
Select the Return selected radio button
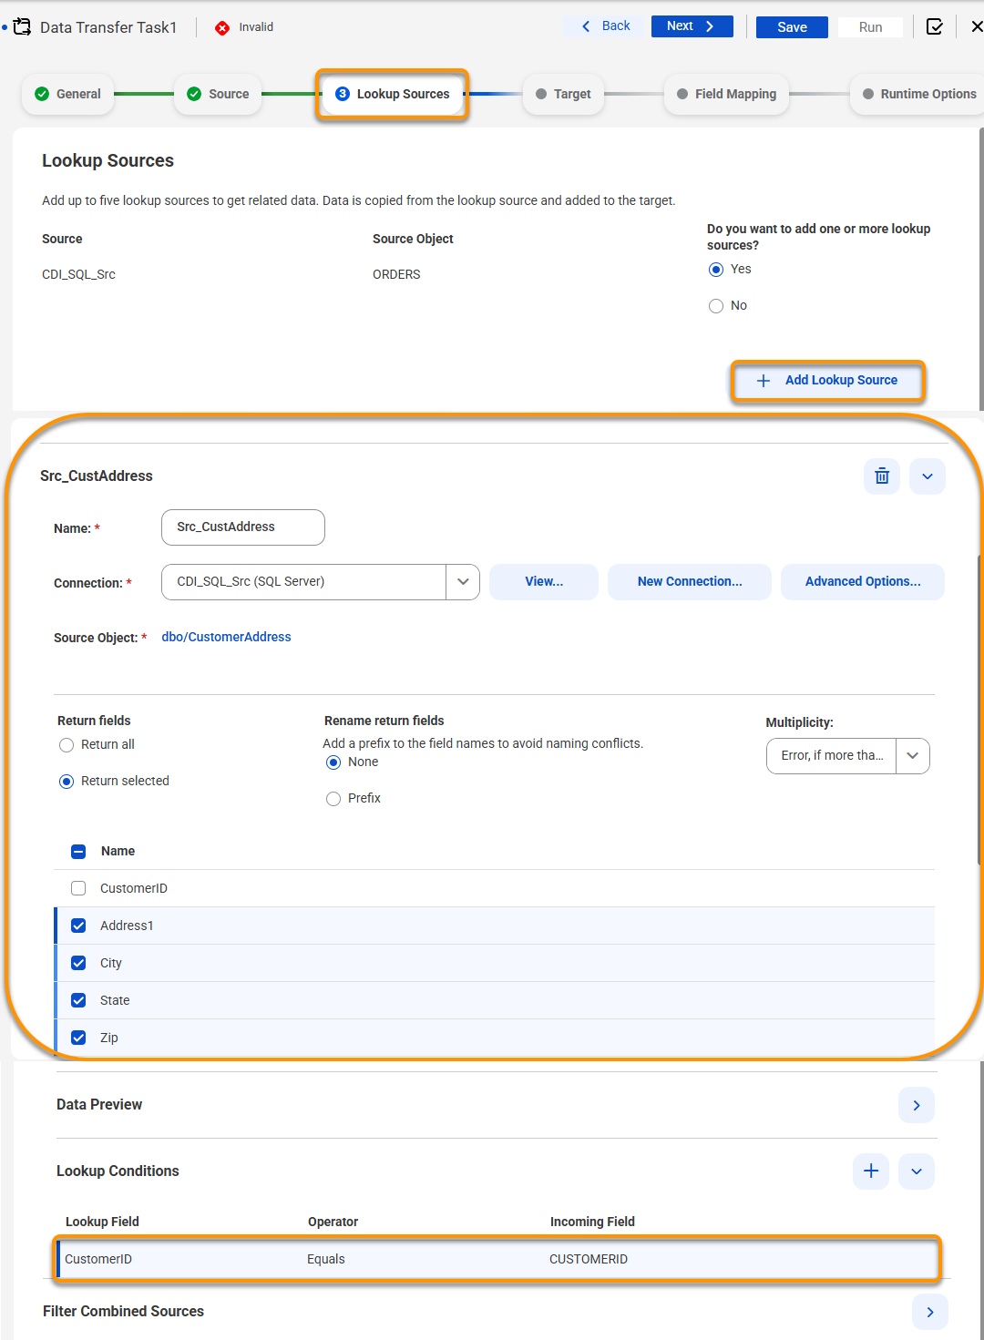tap(67, 782)
